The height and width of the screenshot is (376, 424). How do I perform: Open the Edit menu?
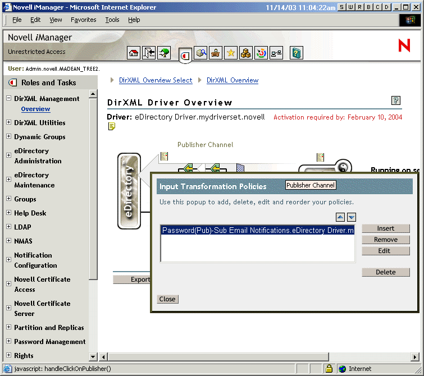pos(35,20)
